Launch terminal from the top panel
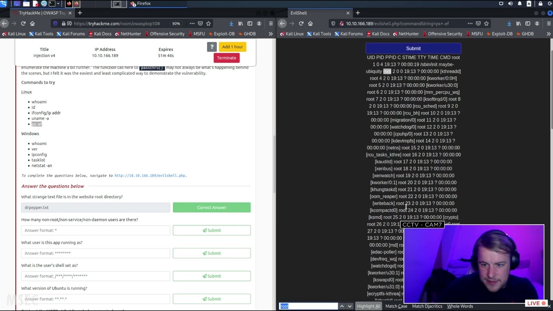 (52, 4)
